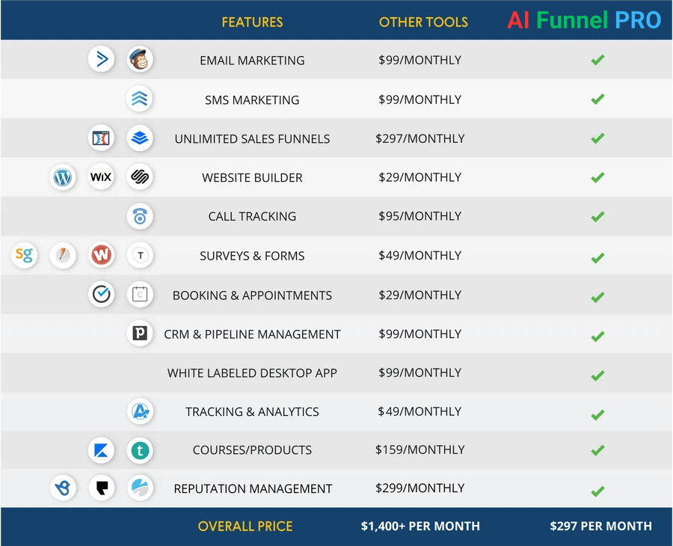The width and height of the screenshot is (673, 546).
Task: Click the UNLIMITED SALES FUNNELS label
Action: (x=253, y=139)
